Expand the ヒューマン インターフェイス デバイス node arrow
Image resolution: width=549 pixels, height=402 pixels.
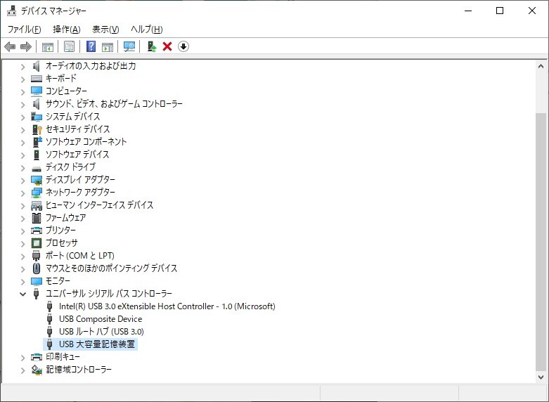[22, 205]
